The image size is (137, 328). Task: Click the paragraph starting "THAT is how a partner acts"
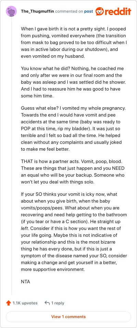72,171
